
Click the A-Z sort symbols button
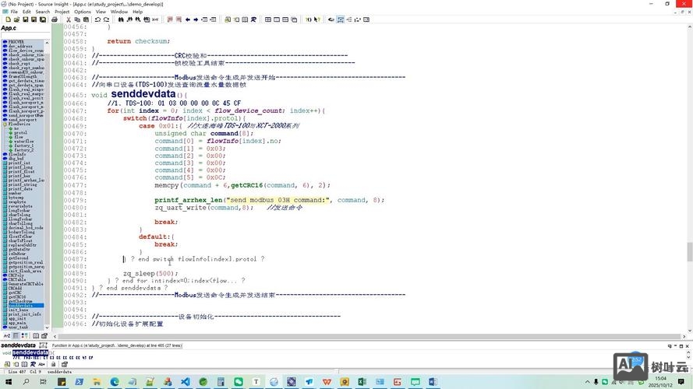click(7, 335)
